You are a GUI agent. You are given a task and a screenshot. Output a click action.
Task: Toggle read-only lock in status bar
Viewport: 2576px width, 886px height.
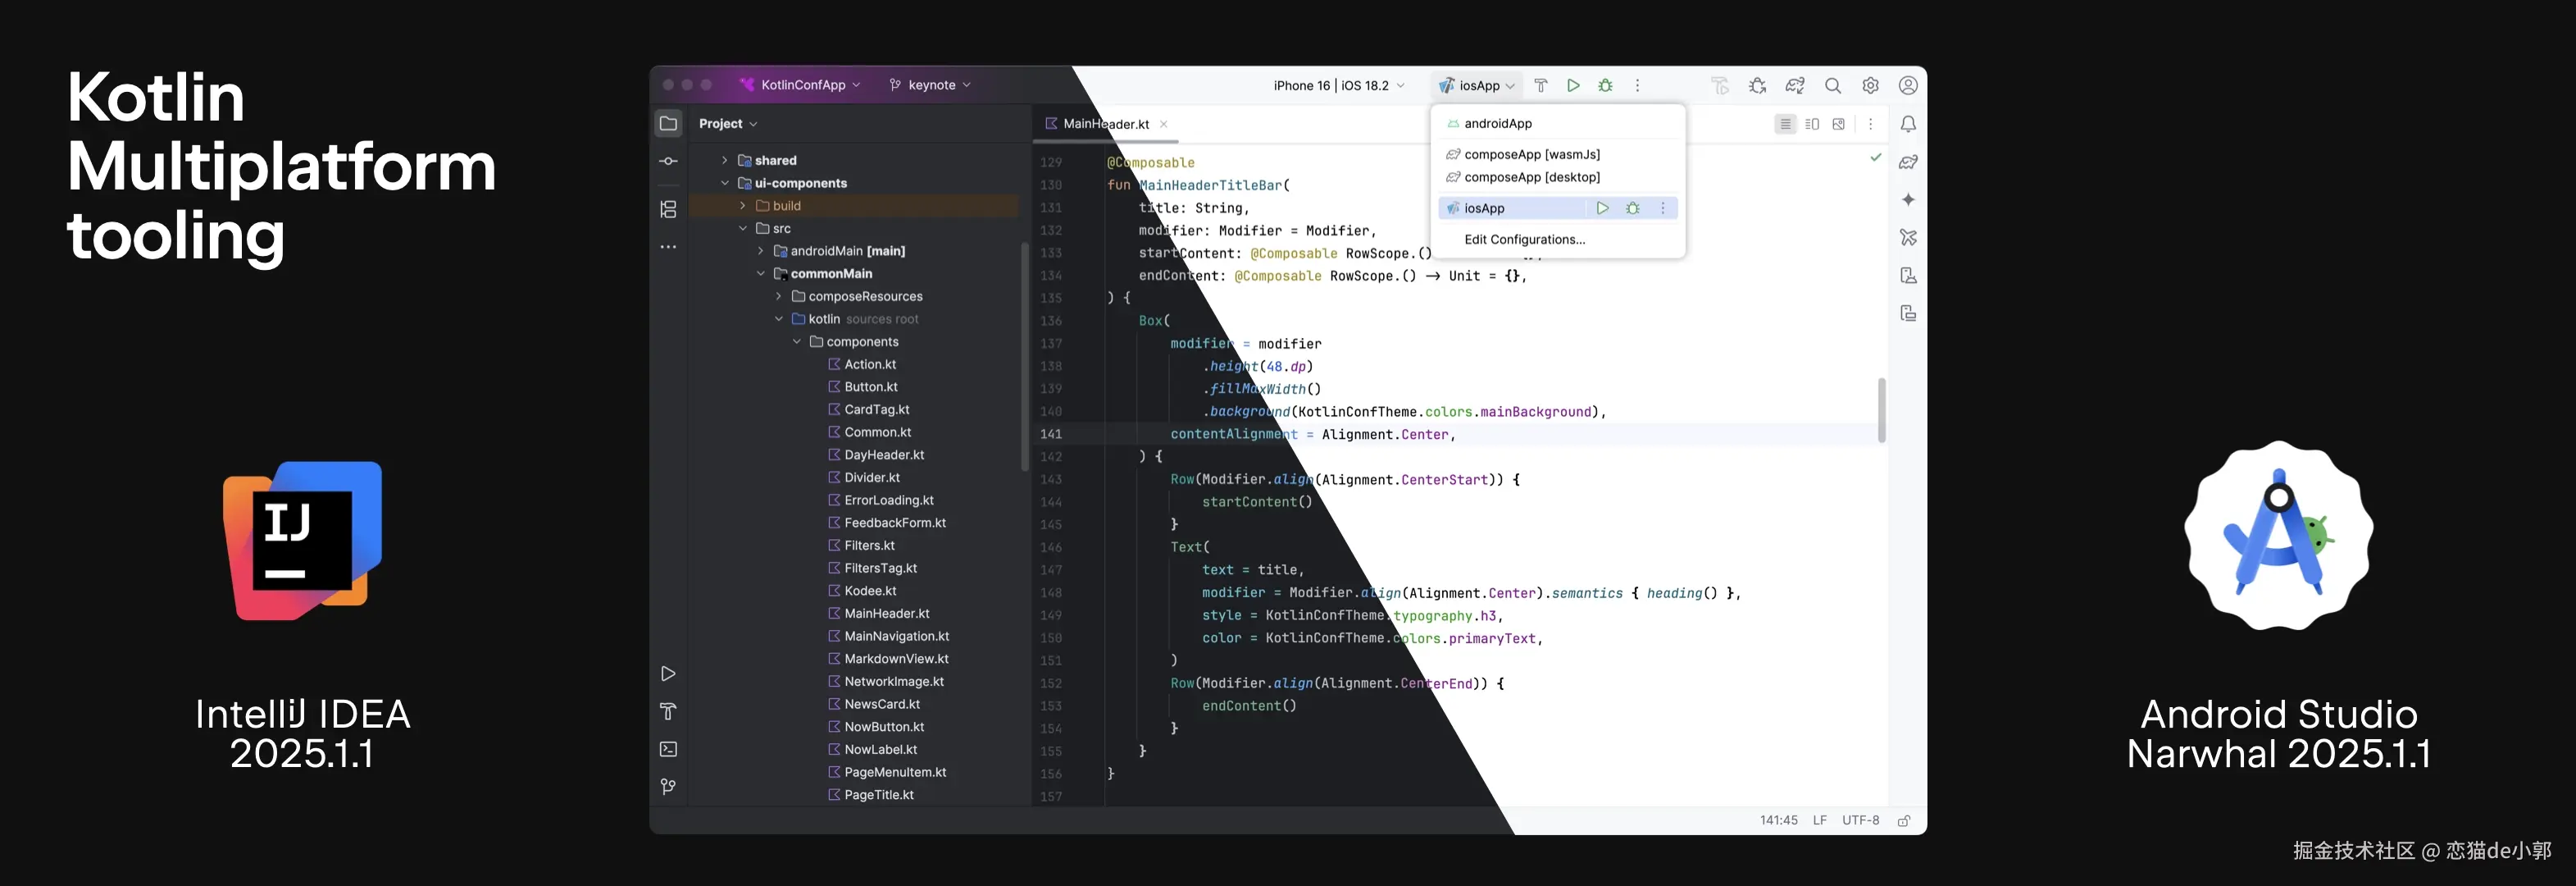(1904, 820)
